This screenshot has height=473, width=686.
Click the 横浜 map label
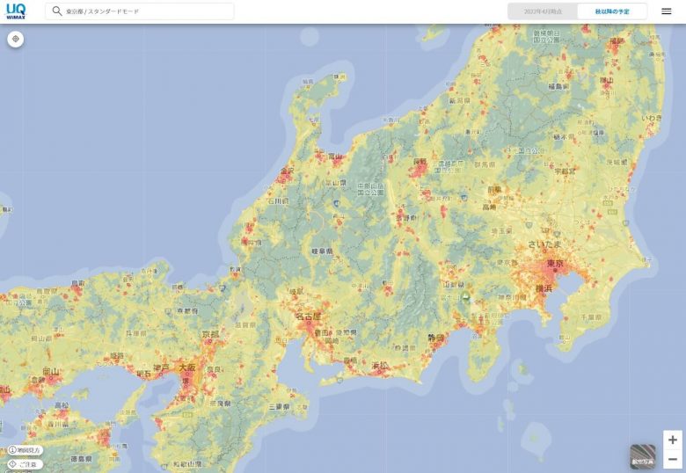coord(544,288)
